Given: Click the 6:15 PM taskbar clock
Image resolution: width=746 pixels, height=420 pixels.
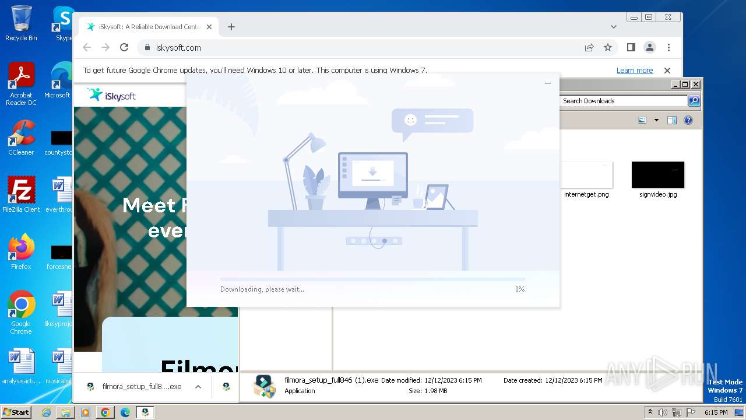Looking at the screenshot, I should 716,412.
